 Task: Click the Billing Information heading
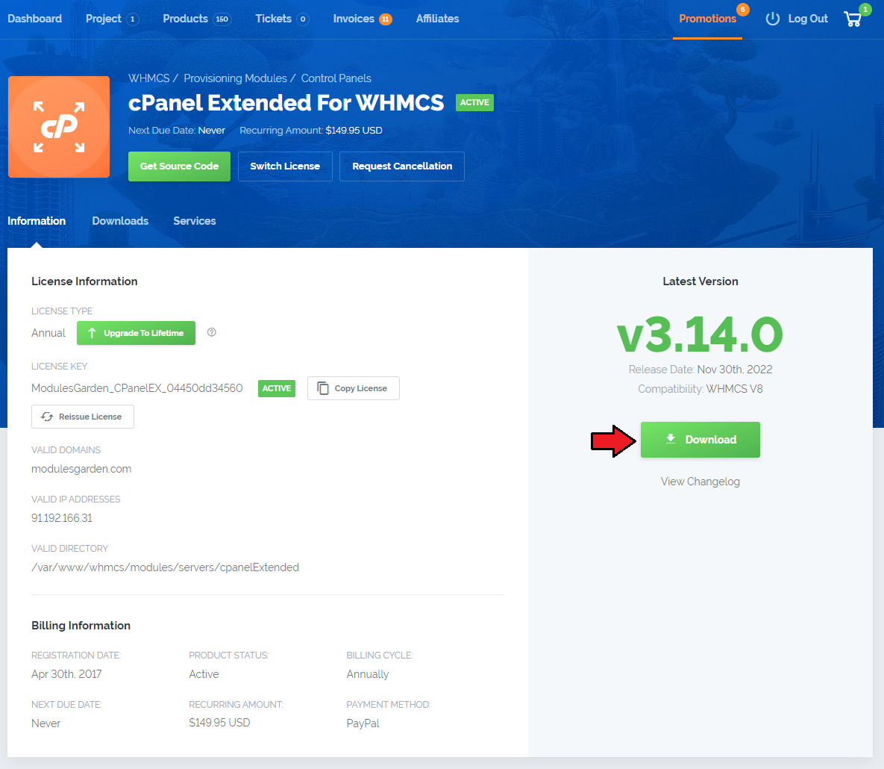[x=81, y=625]
